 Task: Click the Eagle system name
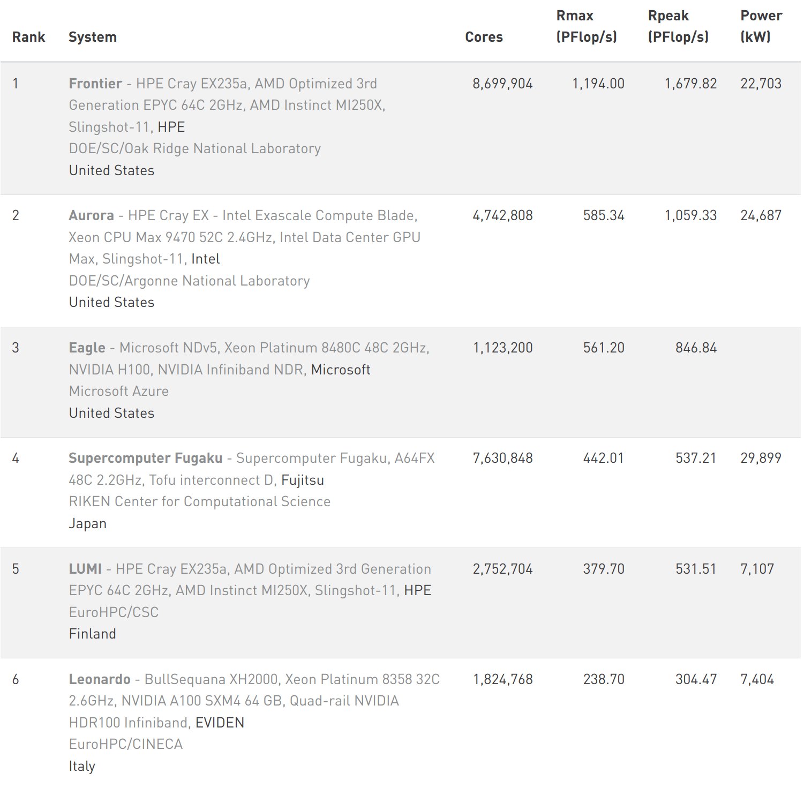pyautogui.click(x=87, y=348)
